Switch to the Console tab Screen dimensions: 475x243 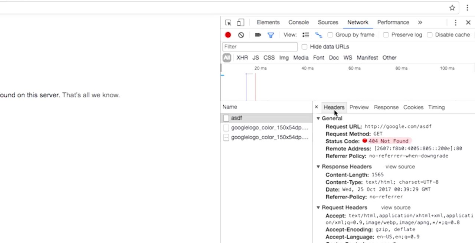(299, 22)
